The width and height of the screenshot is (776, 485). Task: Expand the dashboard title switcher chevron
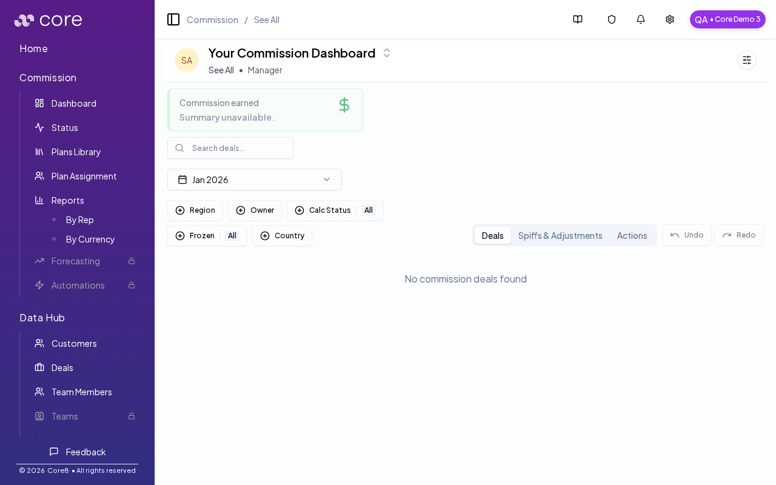click(387, 53)
